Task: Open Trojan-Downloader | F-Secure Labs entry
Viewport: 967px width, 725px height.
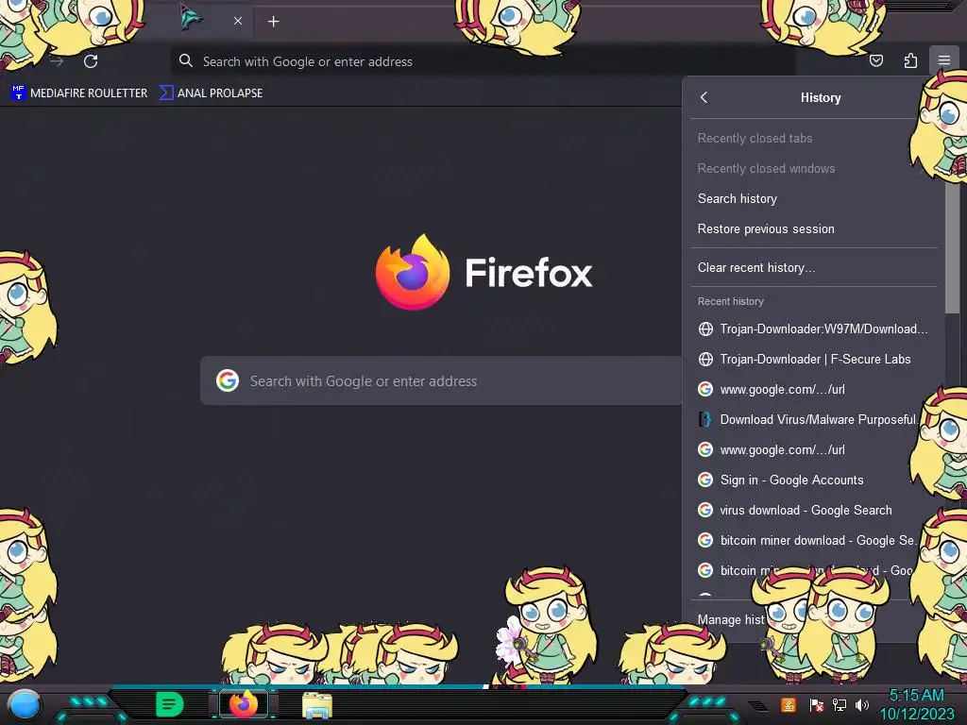Action: tap(814, 359)
